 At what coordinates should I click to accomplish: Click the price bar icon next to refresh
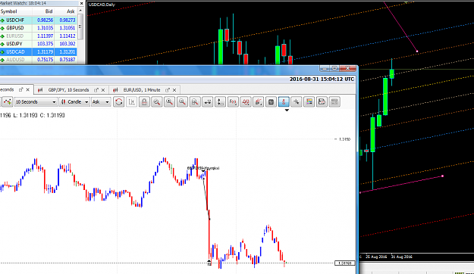tap(131, 102)
